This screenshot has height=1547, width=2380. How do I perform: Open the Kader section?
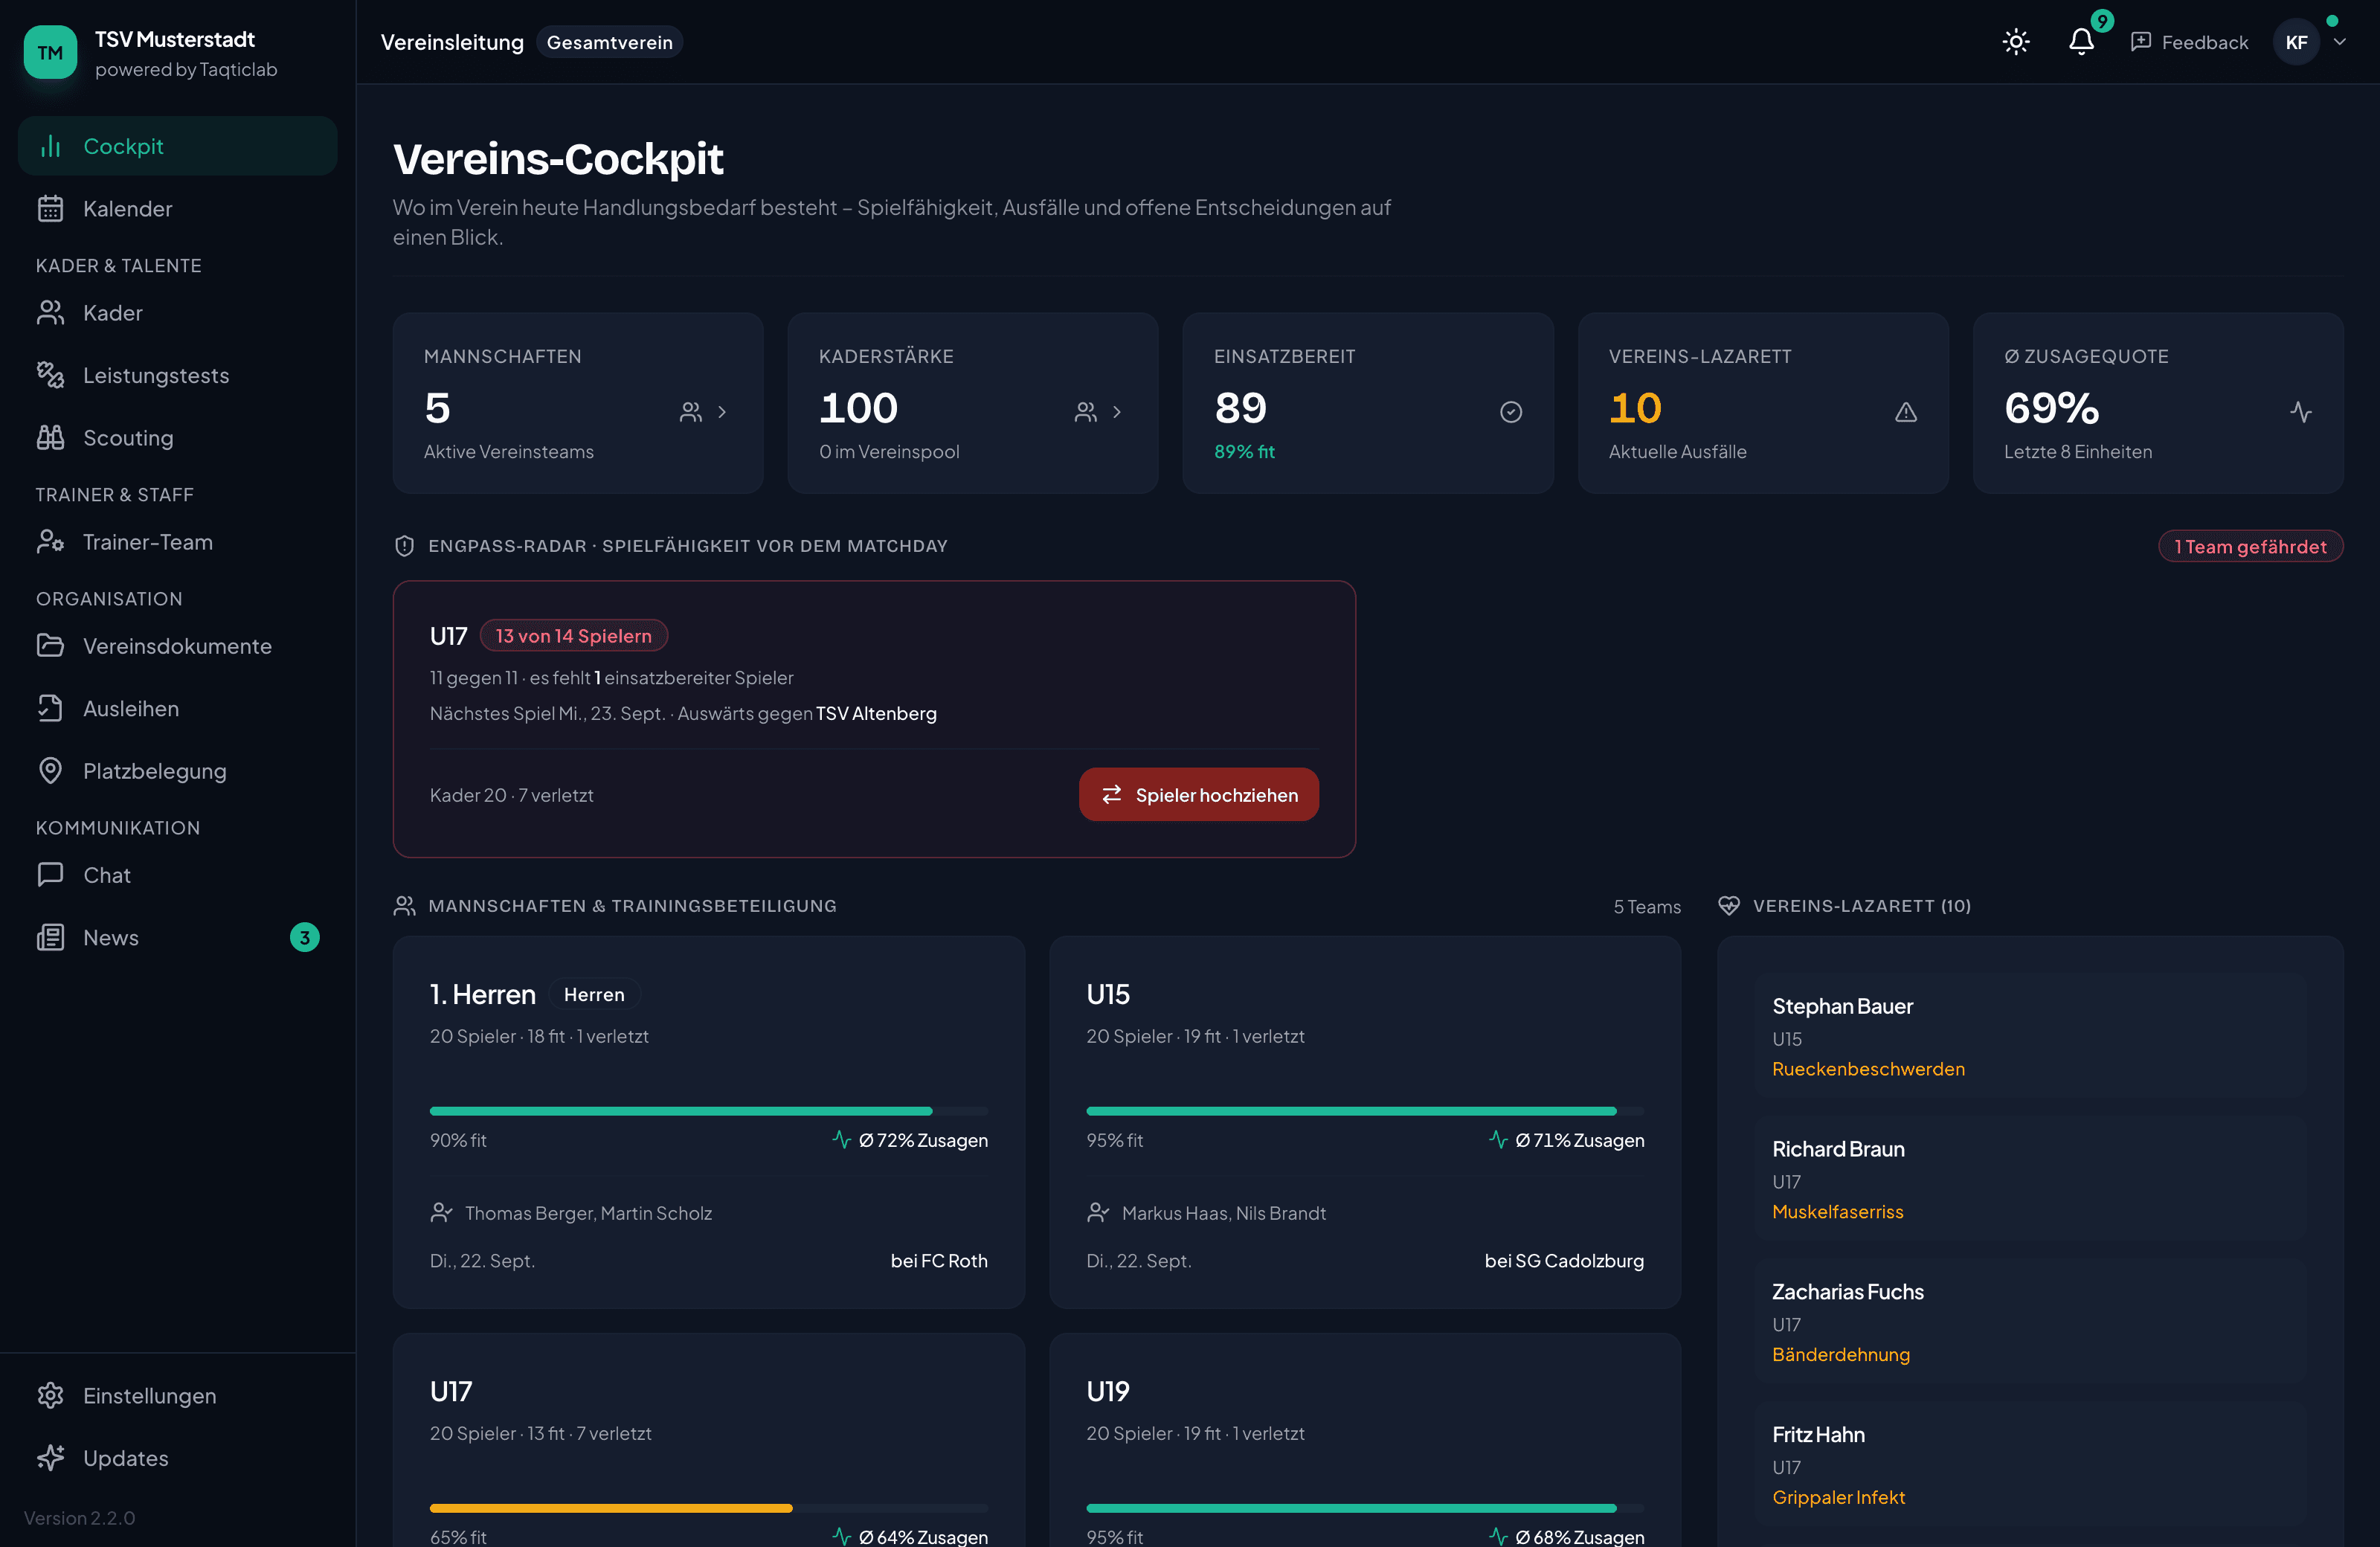click(x=178, y=313)
